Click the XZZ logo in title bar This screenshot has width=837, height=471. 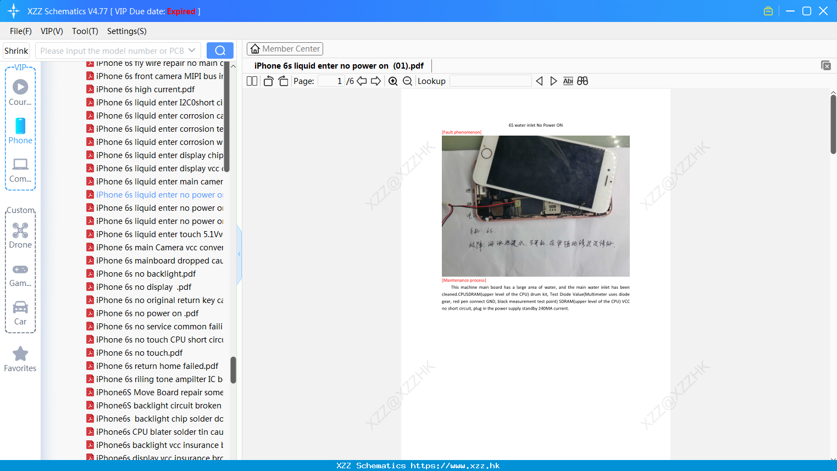click(x=14, y=11)
